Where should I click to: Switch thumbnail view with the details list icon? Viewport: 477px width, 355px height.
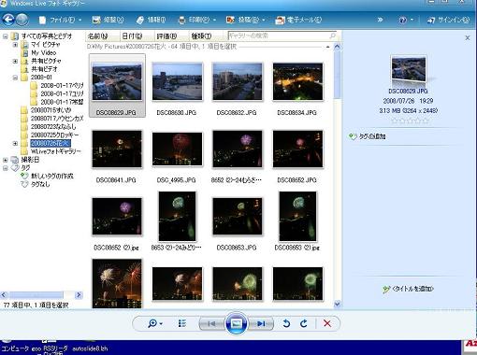coord(182,324)
